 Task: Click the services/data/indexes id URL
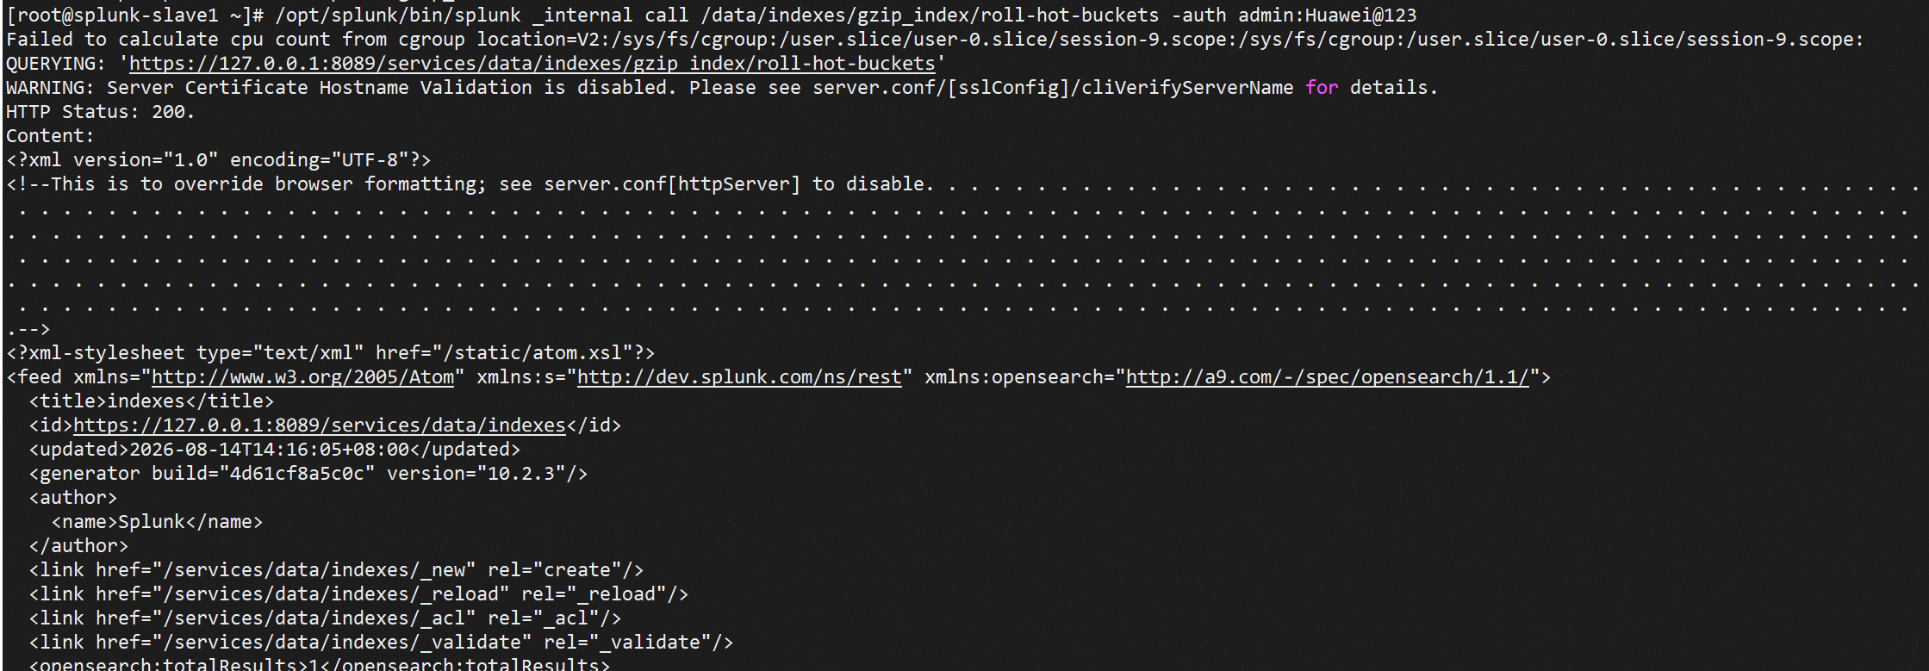(x=320, y=426)
